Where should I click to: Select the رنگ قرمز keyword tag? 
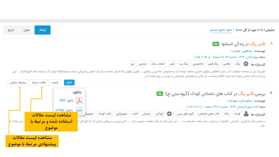[x=214, y=64]
